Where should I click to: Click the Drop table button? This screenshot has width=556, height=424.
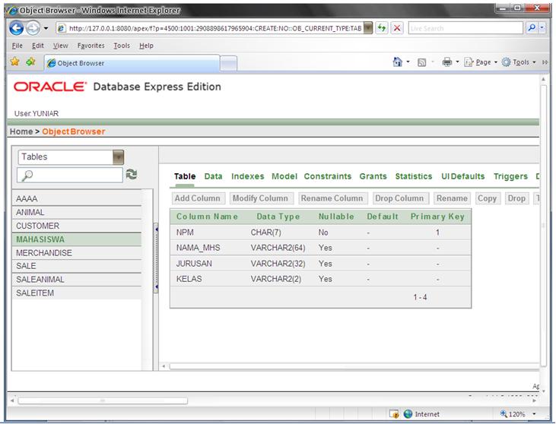[x=516, y=198]
